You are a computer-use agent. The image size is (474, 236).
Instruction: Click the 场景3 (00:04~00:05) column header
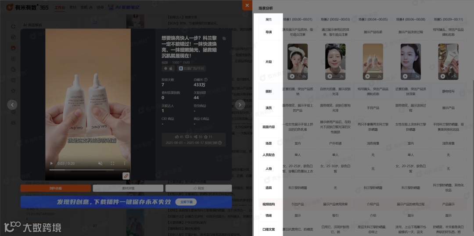point(373,19)
